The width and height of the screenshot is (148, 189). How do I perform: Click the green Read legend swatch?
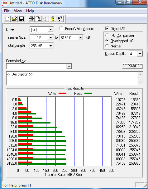point(88,94)
